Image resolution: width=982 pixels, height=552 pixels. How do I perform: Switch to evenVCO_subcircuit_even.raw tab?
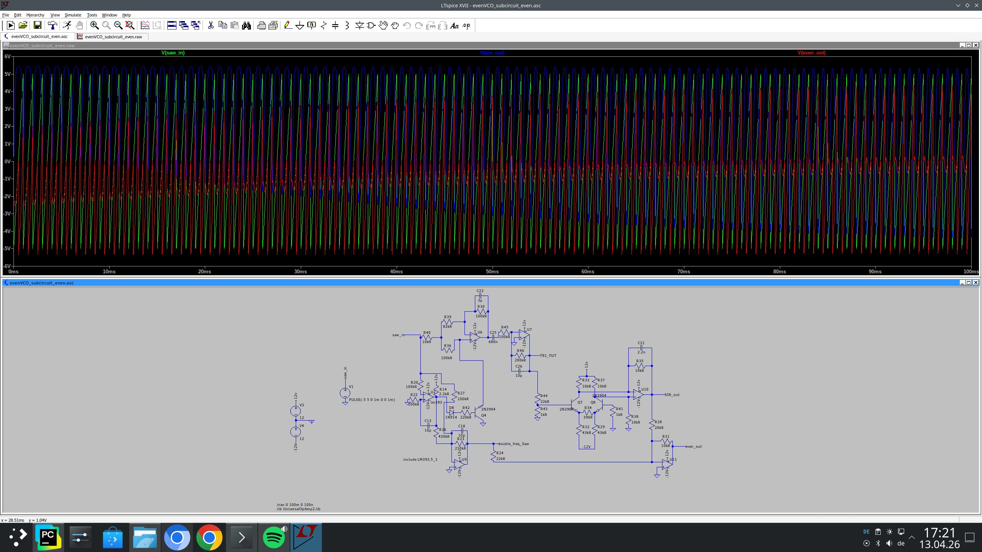[113, 37]
